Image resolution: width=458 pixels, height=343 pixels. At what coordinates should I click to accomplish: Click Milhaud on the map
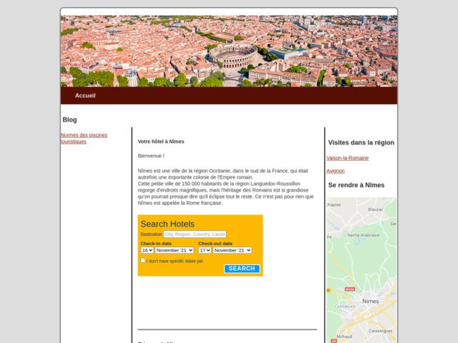coord(344,336)
